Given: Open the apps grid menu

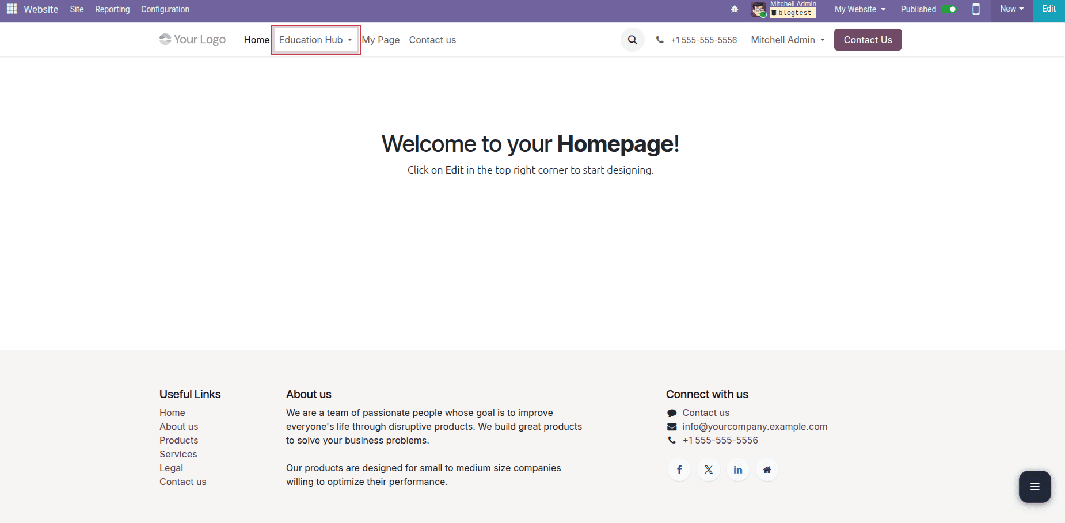Looking at the screenshot, I should coord(11,9).
